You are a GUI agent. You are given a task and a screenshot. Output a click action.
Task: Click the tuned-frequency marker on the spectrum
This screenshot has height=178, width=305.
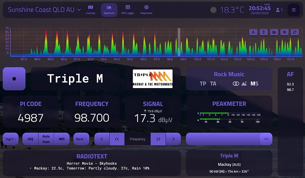(179, 42)
